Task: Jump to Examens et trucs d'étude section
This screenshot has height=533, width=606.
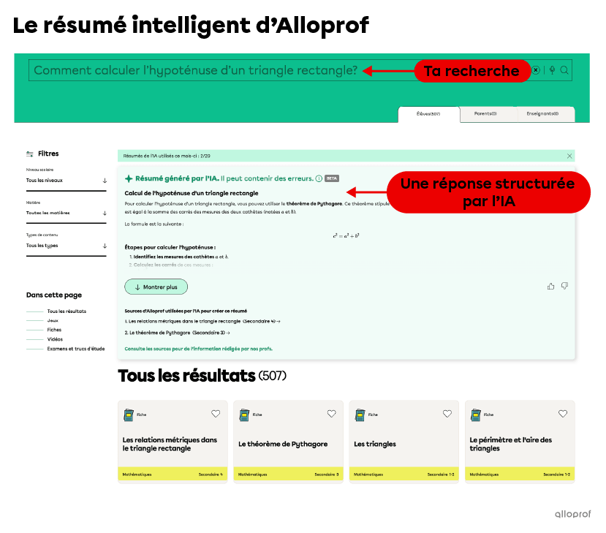Action: point(76,349)
